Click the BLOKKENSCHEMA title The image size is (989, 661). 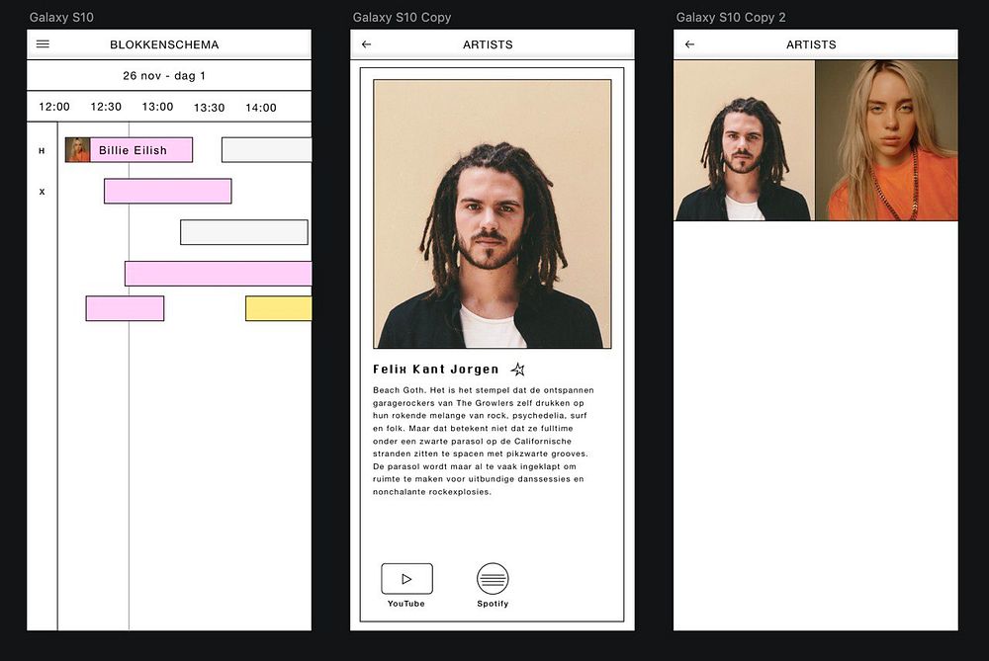[x=164, y=44]
